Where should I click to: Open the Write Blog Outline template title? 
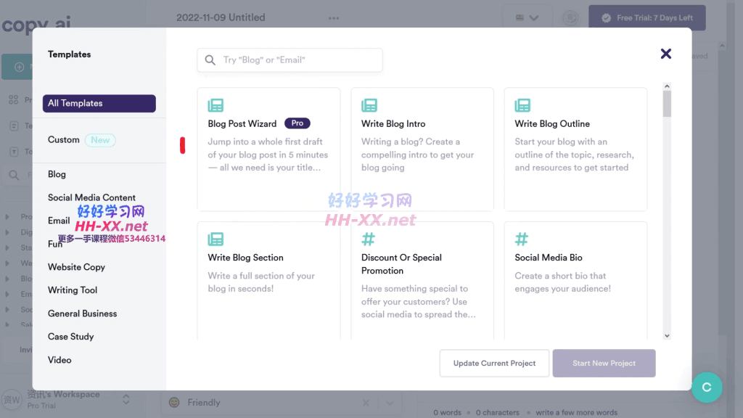click(552, 123)
